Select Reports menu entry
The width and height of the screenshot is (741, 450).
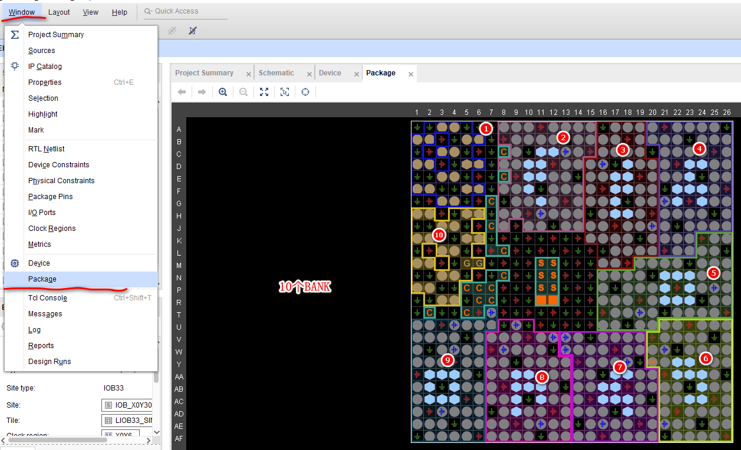pos(81,346)
